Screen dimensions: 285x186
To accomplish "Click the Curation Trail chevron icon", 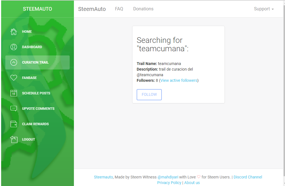I will [14, 62].
